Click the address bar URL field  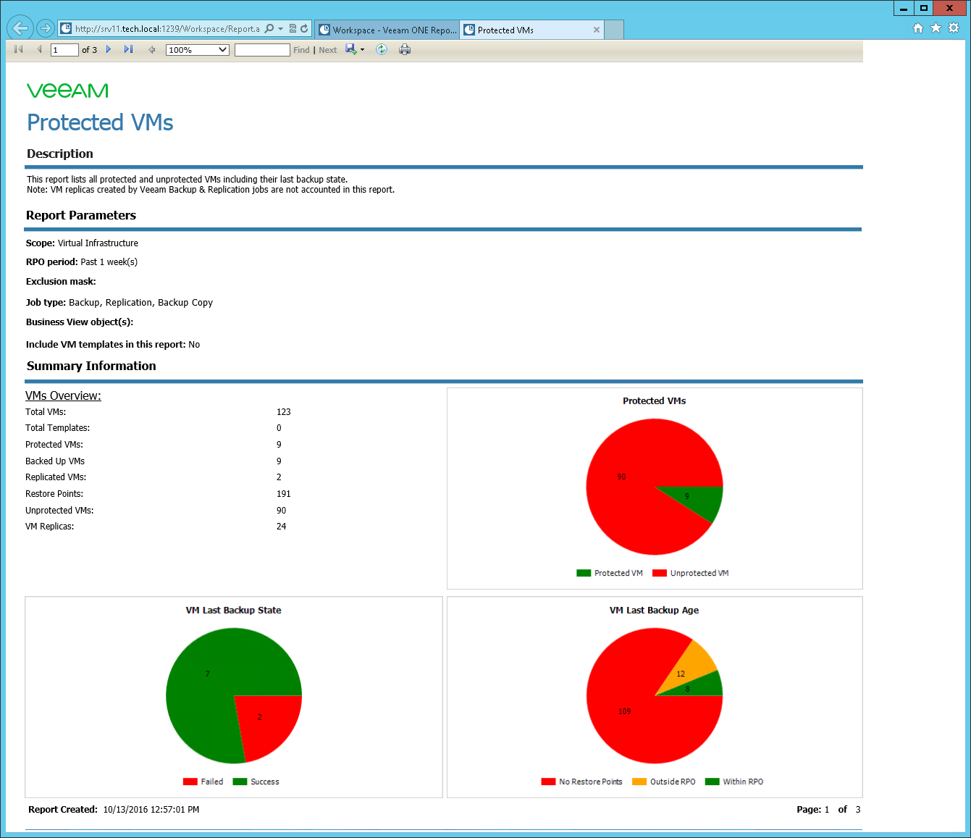167,29
